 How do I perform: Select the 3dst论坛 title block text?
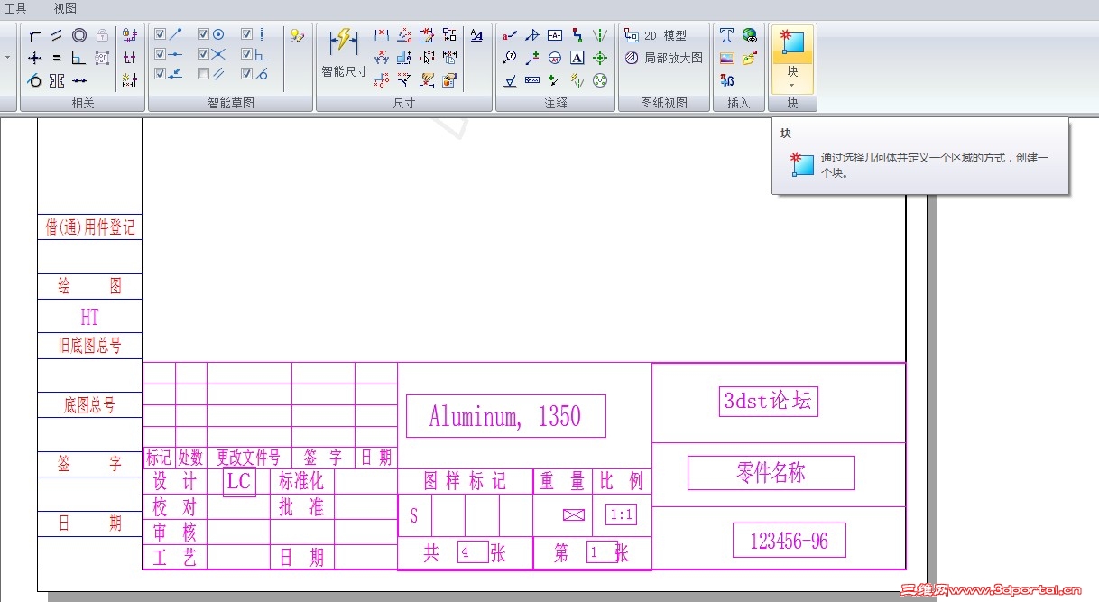click(x=769, y=401)
